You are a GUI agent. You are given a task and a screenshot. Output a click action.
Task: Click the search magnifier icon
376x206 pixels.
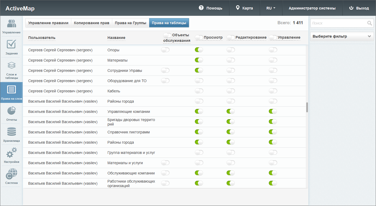click(x=369, y=23)
